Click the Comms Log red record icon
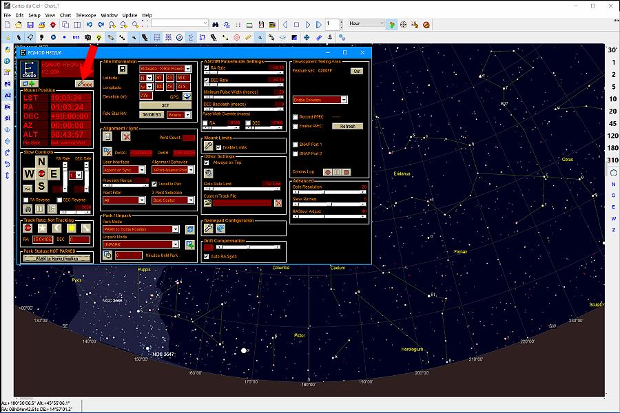The width and height of the screenshot is (620, 413). [327, 172]
